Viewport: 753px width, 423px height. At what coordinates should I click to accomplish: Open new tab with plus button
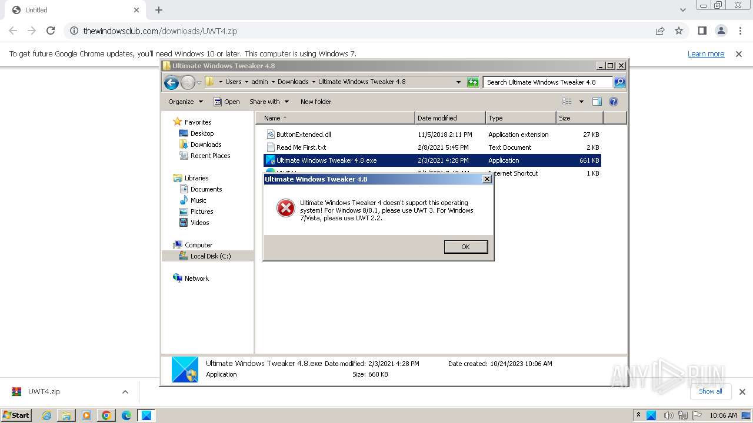point(159,10)
